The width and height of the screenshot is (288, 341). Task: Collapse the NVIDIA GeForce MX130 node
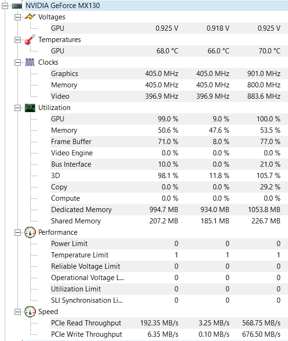tap(6, 6)
